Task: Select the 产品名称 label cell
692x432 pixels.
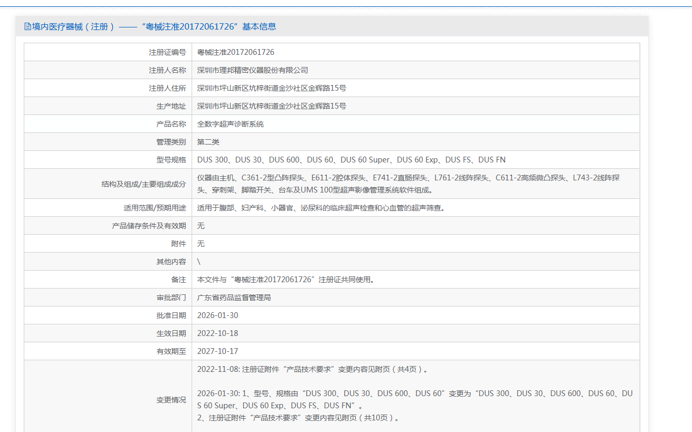Action: [x=108, y=124]
